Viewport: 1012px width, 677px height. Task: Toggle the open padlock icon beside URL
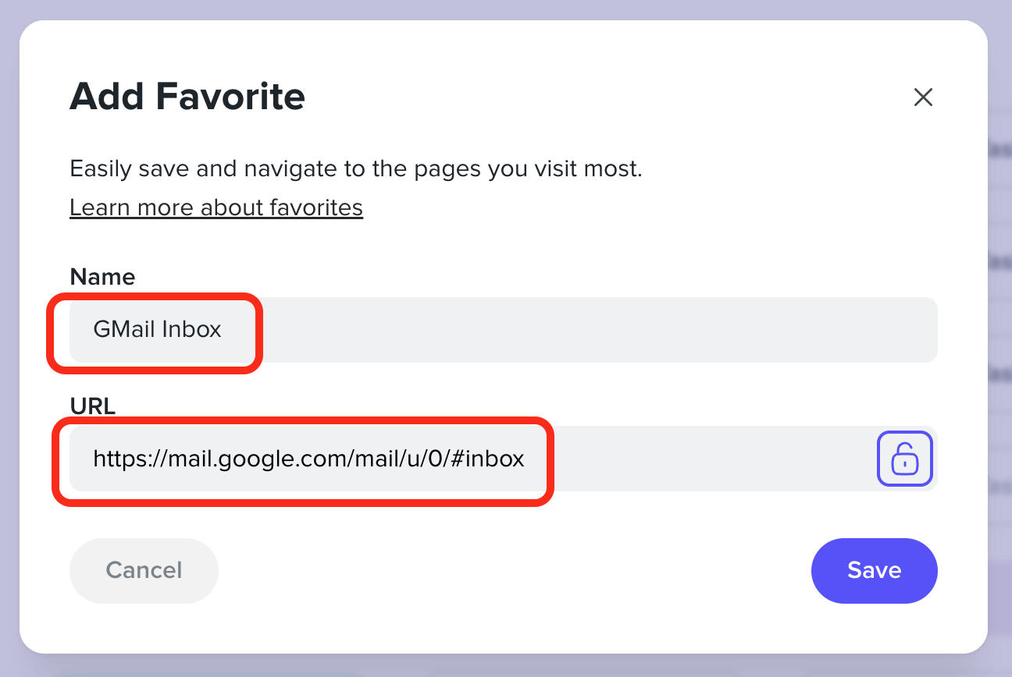(905, 459)
